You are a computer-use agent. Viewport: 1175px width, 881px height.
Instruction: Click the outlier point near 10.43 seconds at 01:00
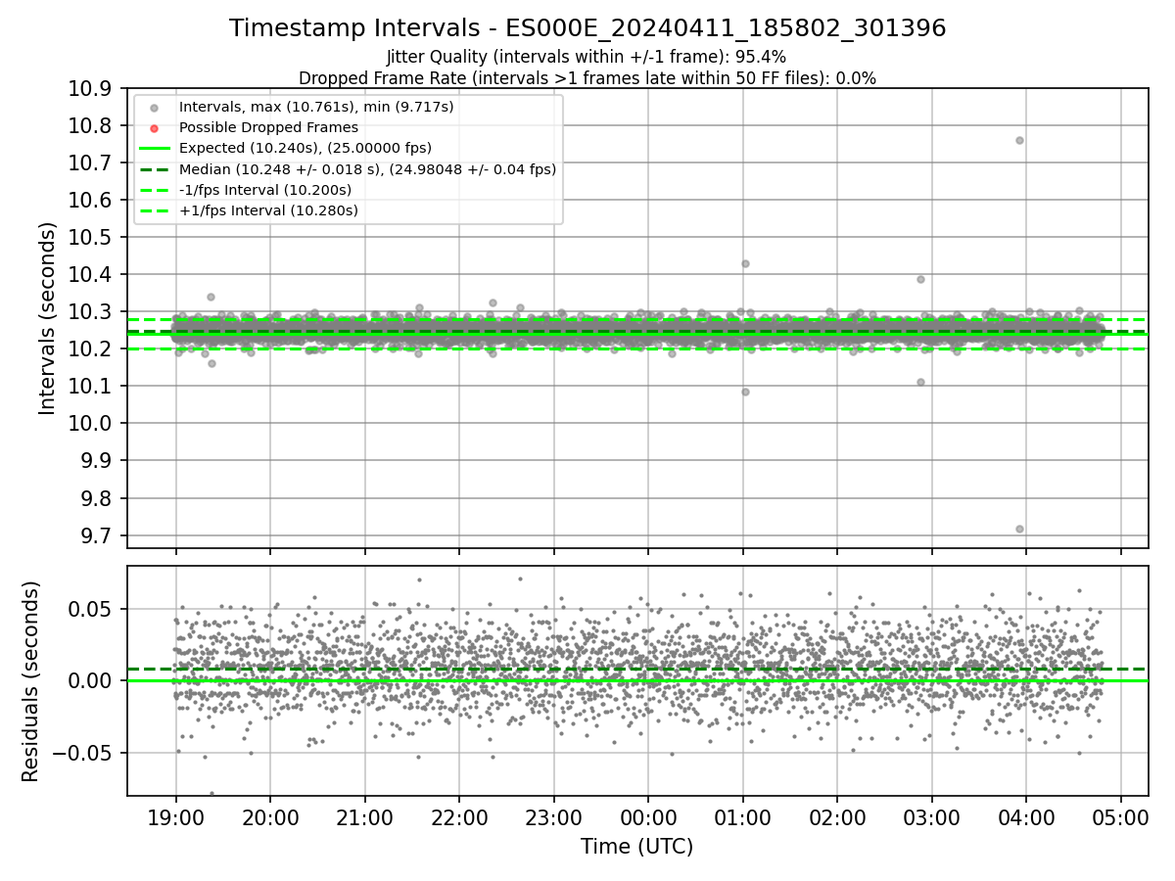(745, 263)
